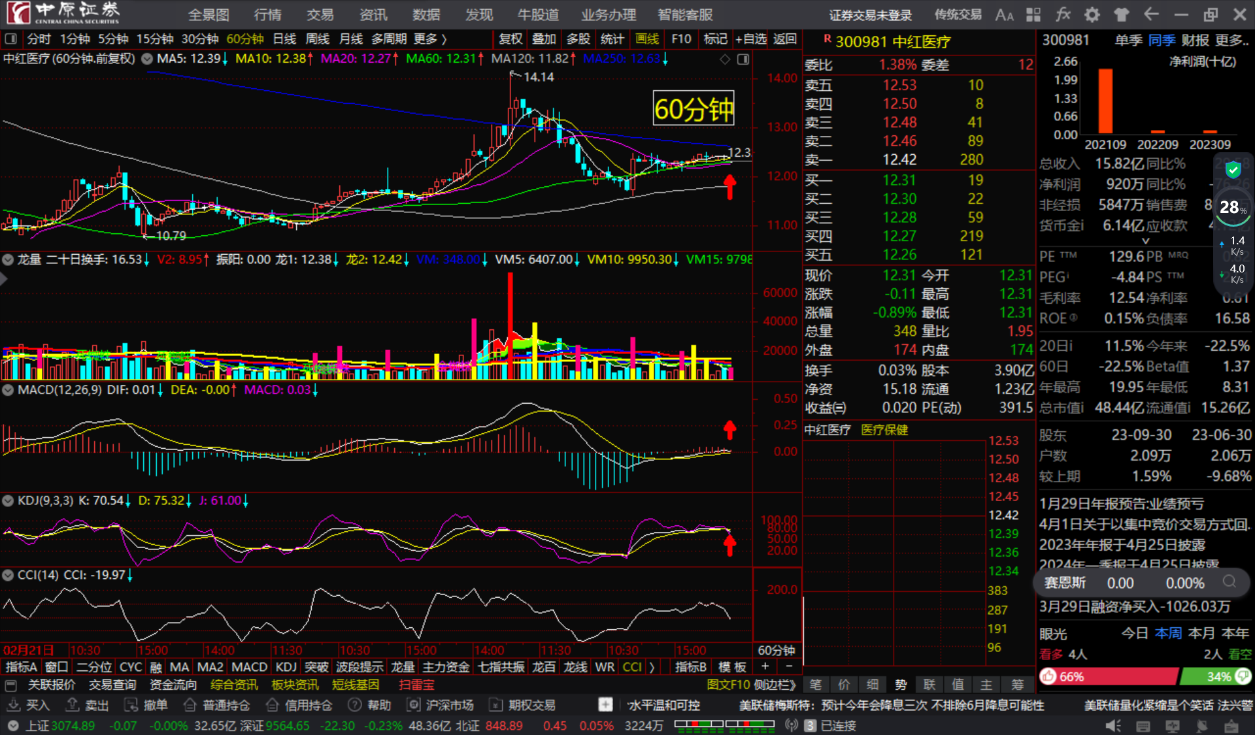Viewport: 1255px width, 735px height.
Task: Toggle the KDJ indicator panel circle
Action: point(8,500)
